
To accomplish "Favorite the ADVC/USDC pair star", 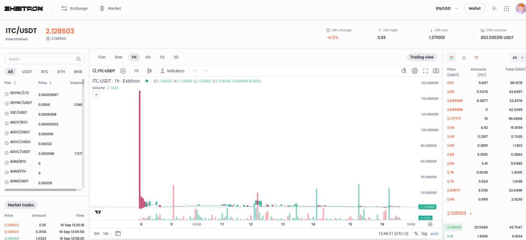I will pyautogui.click(x=7, y=143).
